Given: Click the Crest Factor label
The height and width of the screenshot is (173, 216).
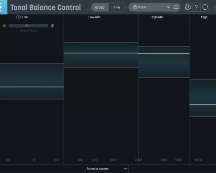Looking at the screenshot, I should (x=29, y=30).
